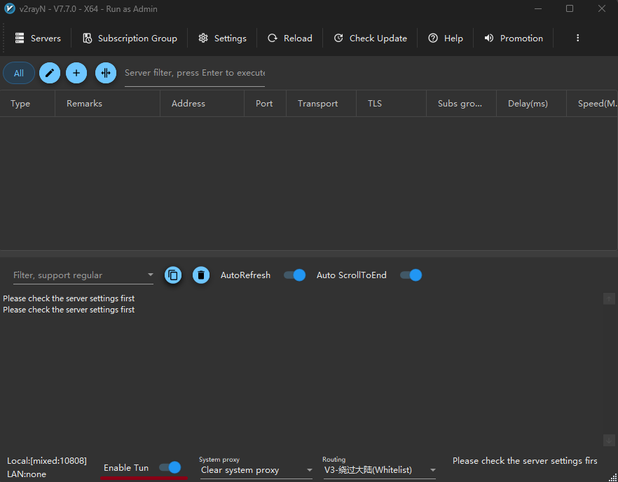Click the Server filter input field
This screenshot has width=618, height=482.
[194, 73]
